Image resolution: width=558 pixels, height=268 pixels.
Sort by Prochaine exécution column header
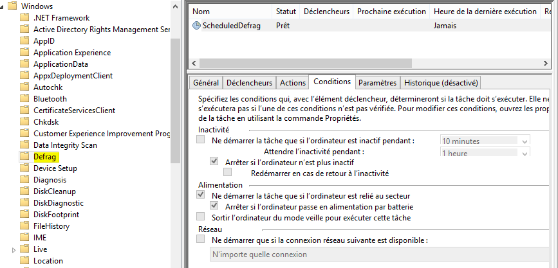tap(391, 12)
